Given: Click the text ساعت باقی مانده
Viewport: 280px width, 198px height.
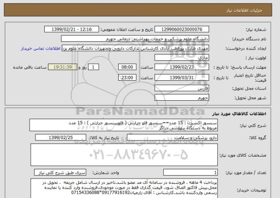Looking at the screenshot, I should point(30,67).
